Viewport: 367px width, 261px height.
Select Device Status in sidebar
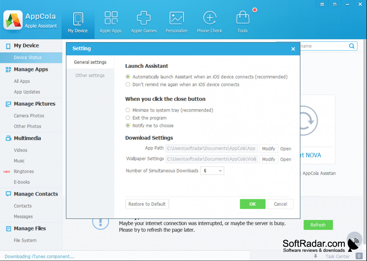(31, 58)
